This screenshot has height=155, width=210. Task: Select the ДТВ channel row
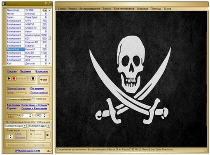pyautogui.click(x=27, y=60)
